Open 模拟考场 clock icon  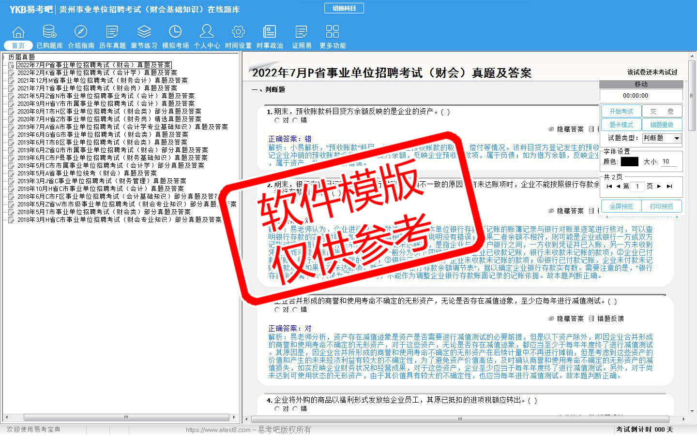(x=175, y=32)
